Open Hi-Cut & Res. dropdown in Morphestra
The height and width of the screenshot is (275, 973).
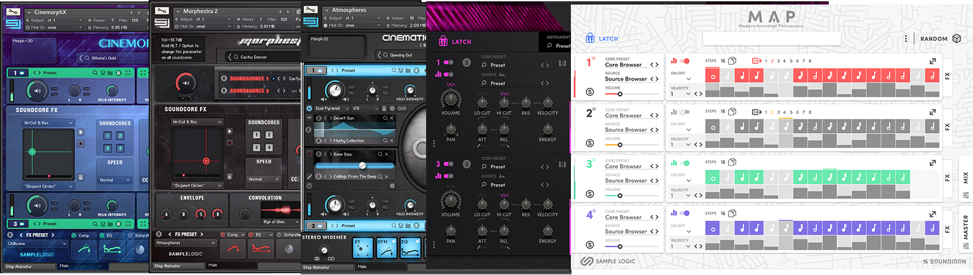(x=197, y=121)
